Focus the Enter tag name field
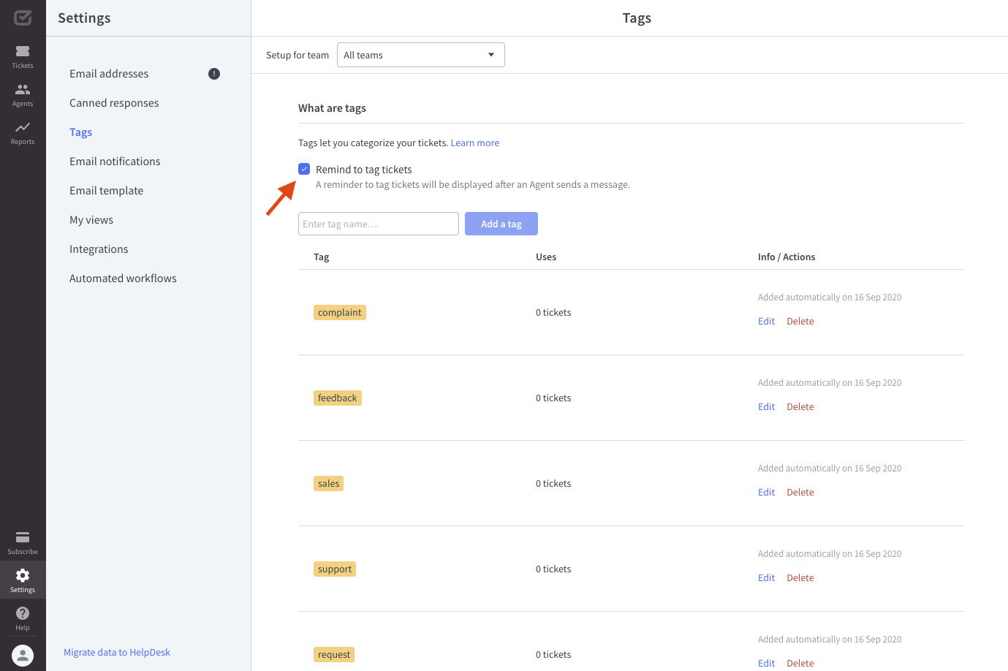Viewport: 1008px width, 671px height. pyautogui.click(x=379, y=224)
